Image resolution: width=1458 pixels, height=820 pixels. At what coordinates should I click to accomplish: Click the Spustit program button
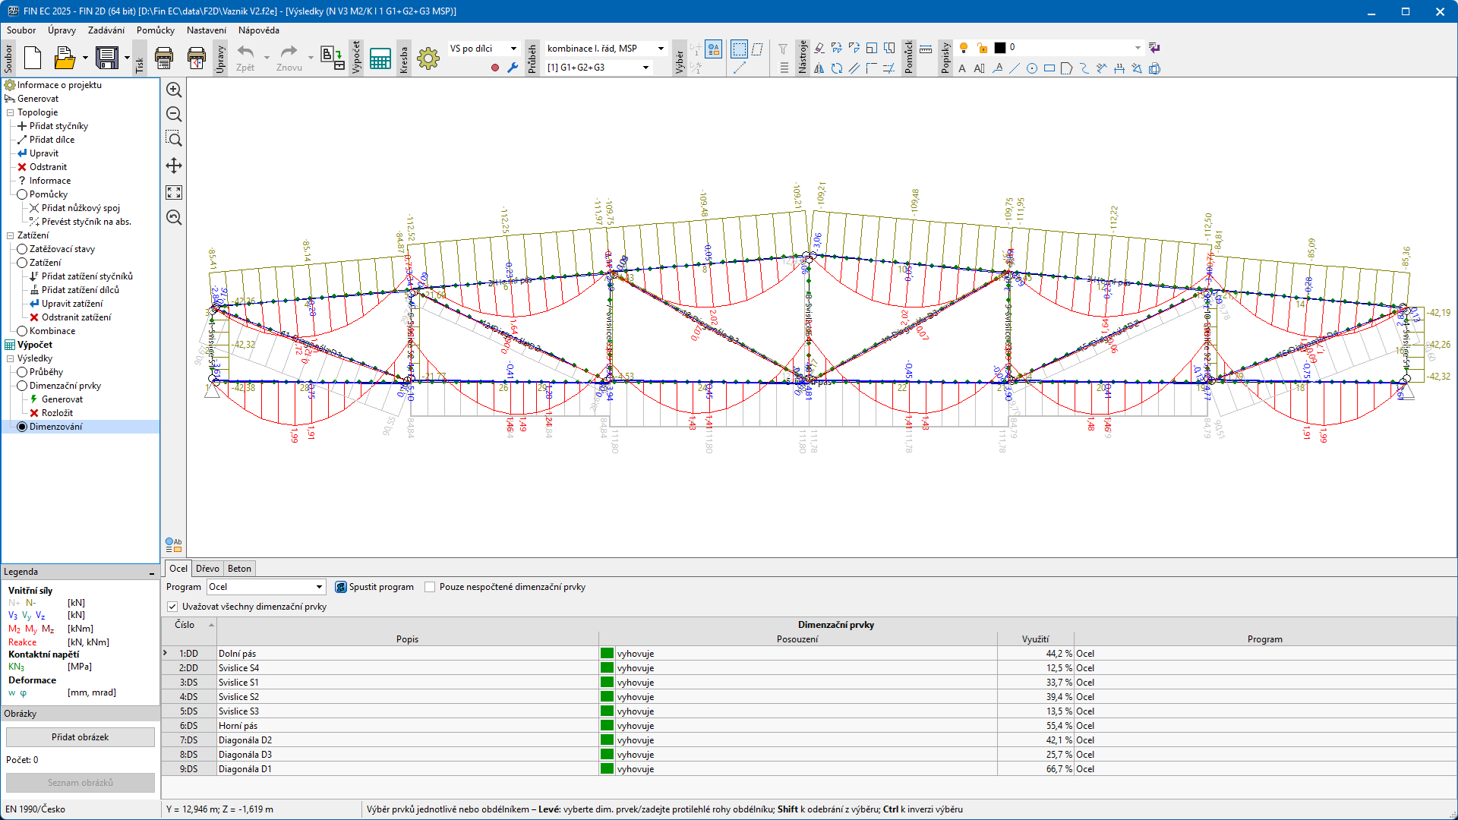[x=374, y=587]
